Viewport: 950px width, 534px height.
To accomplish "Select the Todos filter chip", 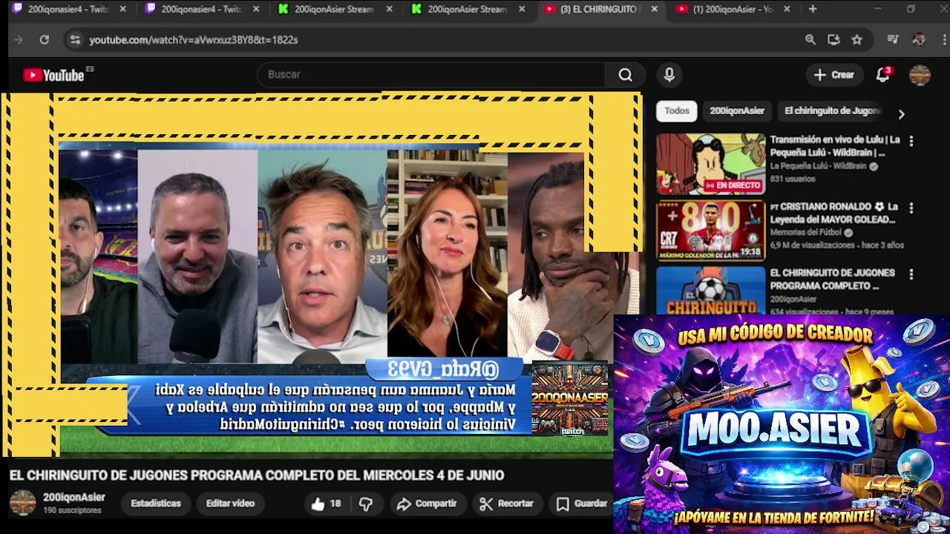I will (x=676, y=111).
